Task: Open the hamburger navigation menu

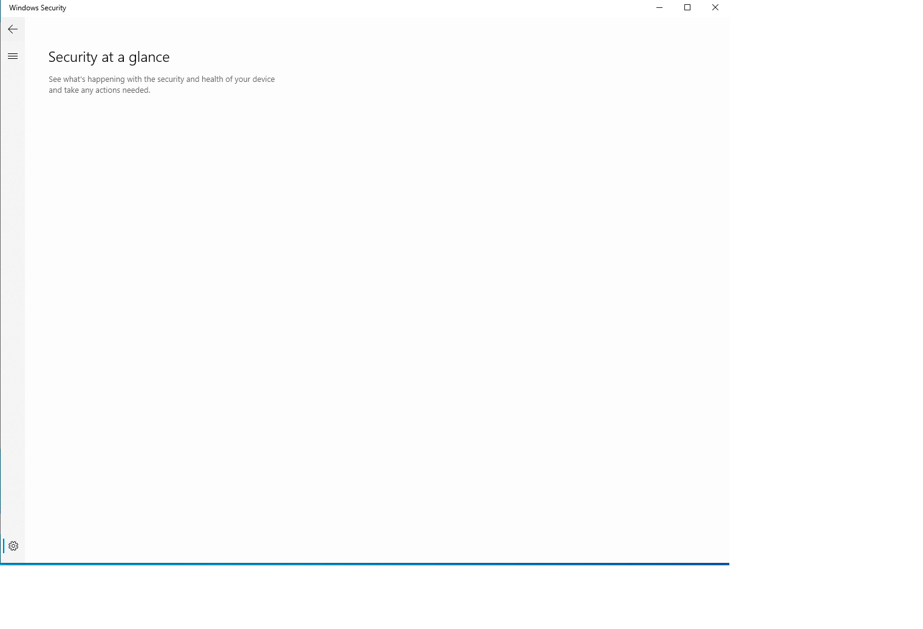Action: coord(13,56)
